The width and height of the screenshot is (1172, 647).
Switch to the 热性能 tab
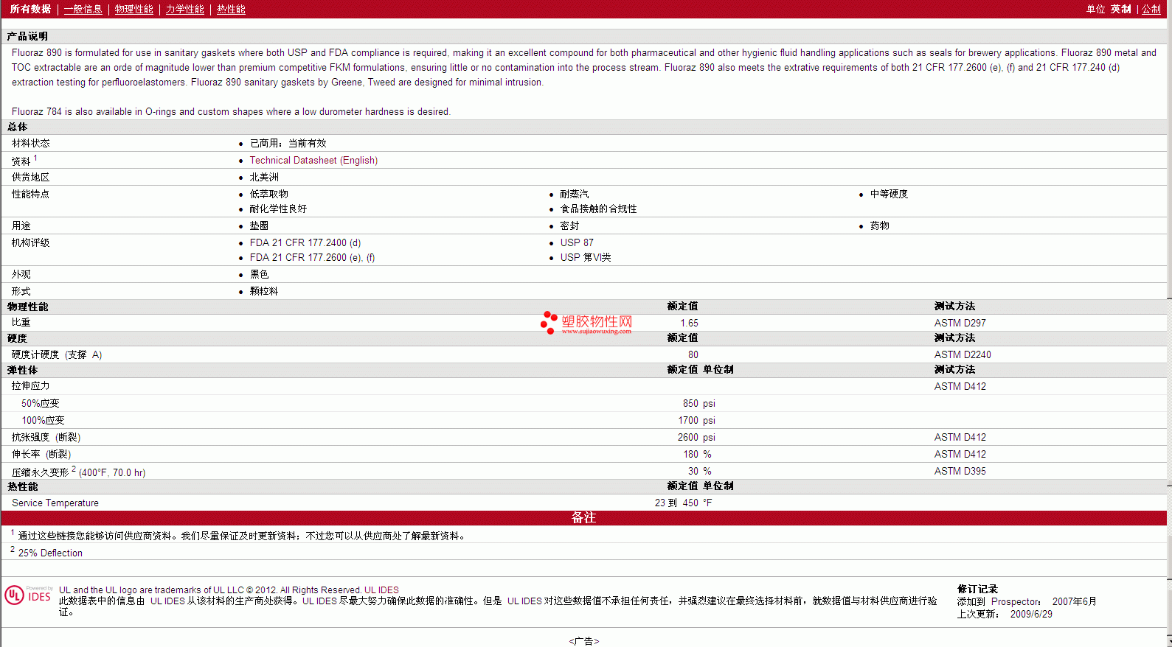point(231,9)
